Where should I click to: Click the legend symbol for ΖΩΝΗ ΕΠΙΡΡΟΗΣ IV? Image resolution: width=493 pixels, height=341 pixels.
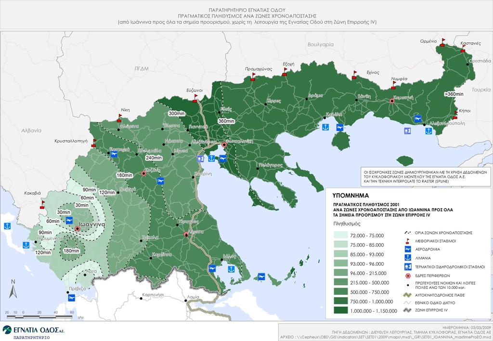(407, 310)
